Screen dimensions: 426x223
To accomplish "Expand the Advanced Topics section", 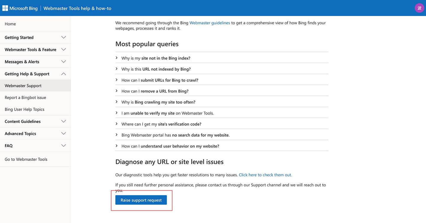I will [35, 134].
